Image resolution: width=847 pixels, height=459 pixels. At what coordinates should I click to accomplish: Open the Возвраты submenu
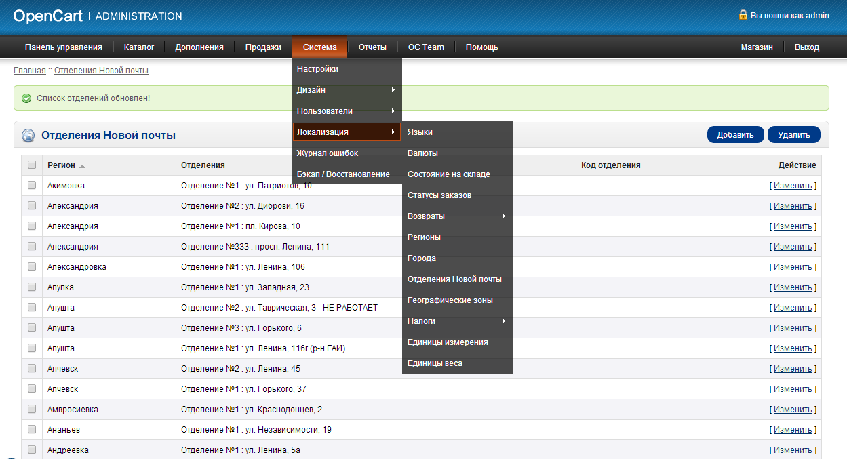(456, 216)
